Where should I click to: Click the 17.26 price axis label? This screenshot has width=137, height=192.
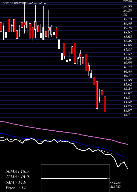click(x=128, y=58)
